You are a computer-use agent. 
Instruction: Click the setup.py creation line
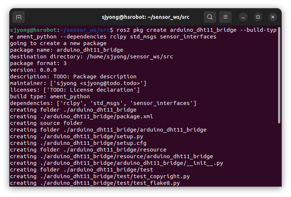pyautogui.click(x=77, y=137)
